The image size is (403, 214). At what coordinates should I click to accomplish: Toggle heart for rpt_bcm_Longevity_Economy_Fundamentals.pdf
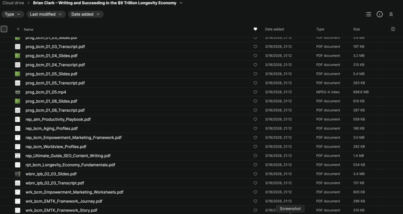click(x=255, y=165)
